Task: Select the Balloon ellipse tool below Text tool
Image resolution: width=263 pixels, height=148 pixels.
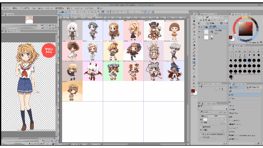Action: pos(194,80)
